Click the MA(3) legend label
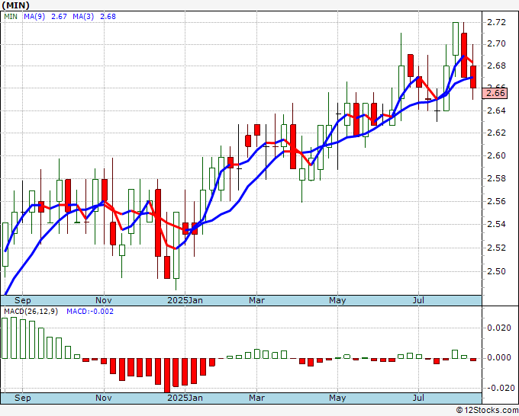This screenshot has width=519, height=416. coord(83,16)
